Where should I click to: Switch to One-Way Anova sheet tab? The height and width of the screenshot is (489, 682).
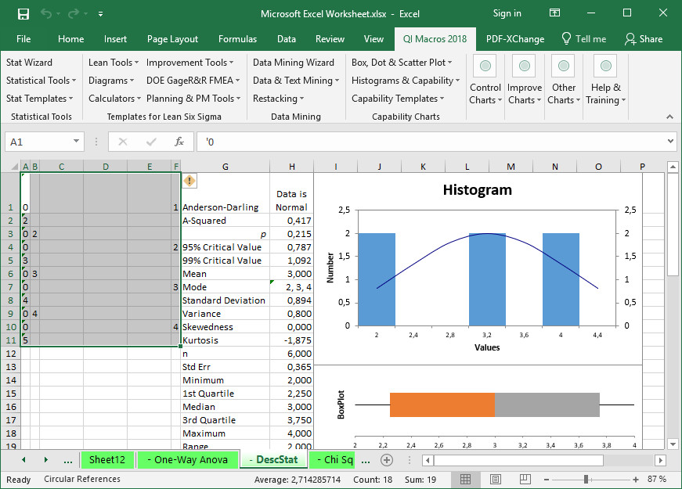click(187, 460)
